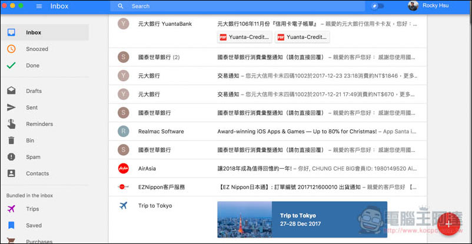Image resolution: width=472 pixels, height=244 pixels.
Task: Select the Inbox tray icon
Action: [x=11, y=32]
